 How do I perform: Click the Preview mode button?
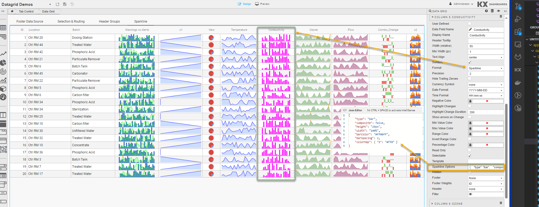pos(262,4)
